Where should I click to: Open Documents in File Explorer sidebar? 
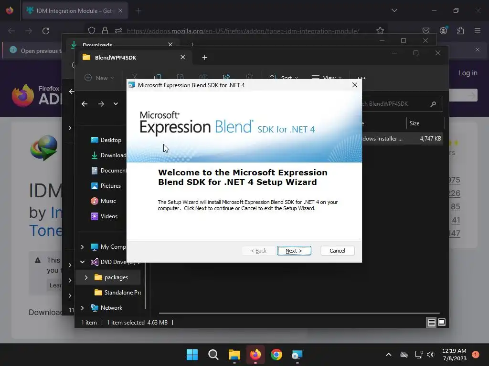pyautogui.click(x=108, y=171)
